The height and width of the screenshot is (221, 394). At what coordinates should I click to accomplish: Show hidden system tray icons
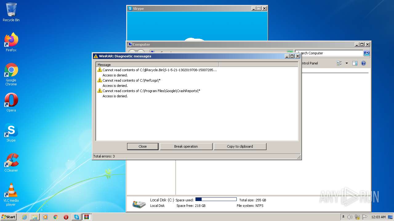(x=344, y=217)
